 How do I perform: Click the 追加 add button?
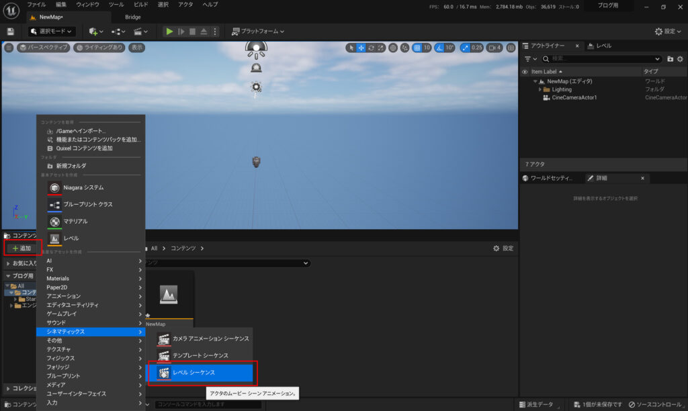21,248
